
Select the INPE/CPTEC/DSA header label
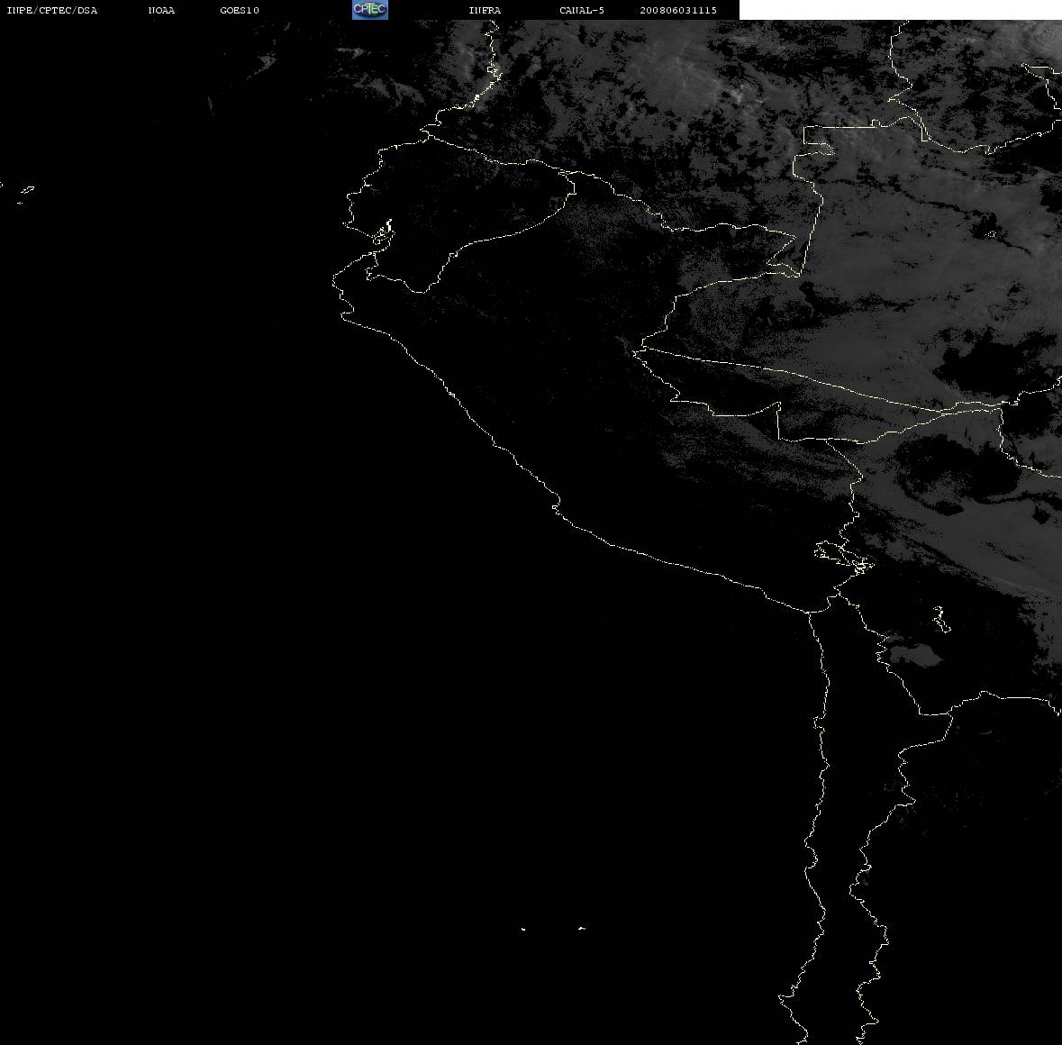coord(51,10)
